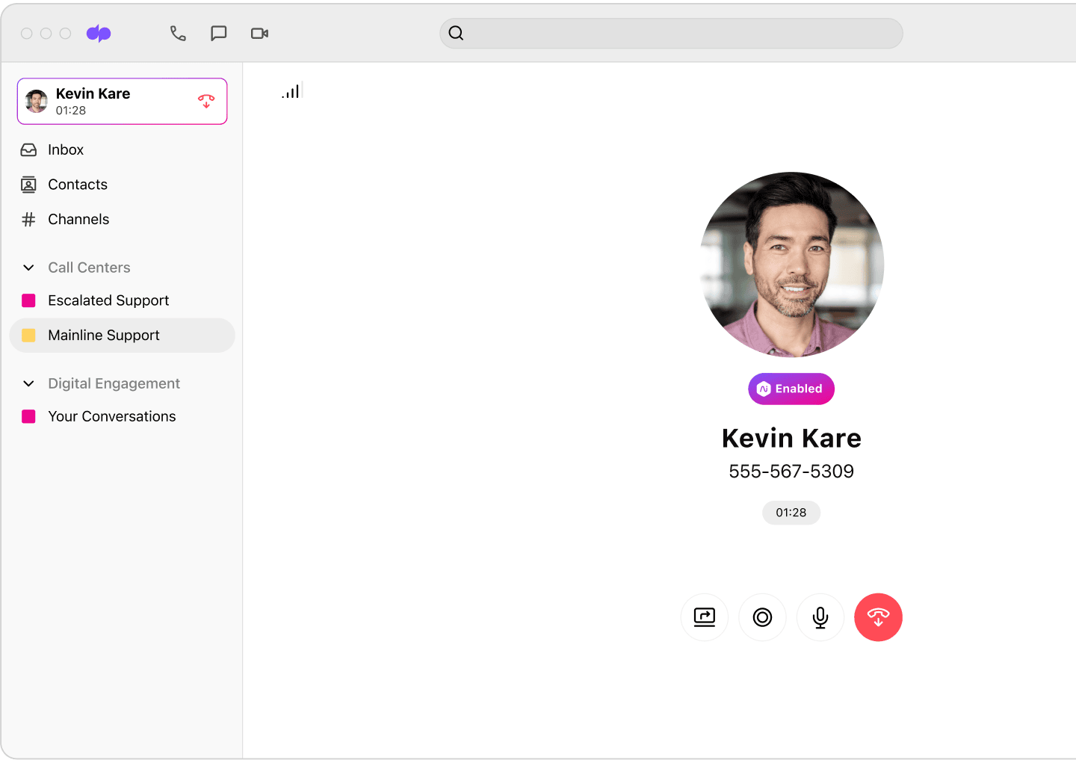Collapse the Digital Engagement section
1076x763 pixels.
(28, 383)
